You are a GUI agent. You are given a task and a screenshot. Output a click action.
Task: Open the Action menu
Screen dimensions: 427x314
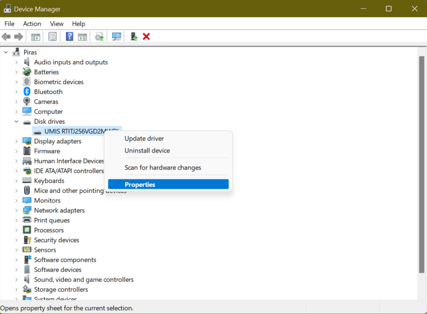[32, 24]
